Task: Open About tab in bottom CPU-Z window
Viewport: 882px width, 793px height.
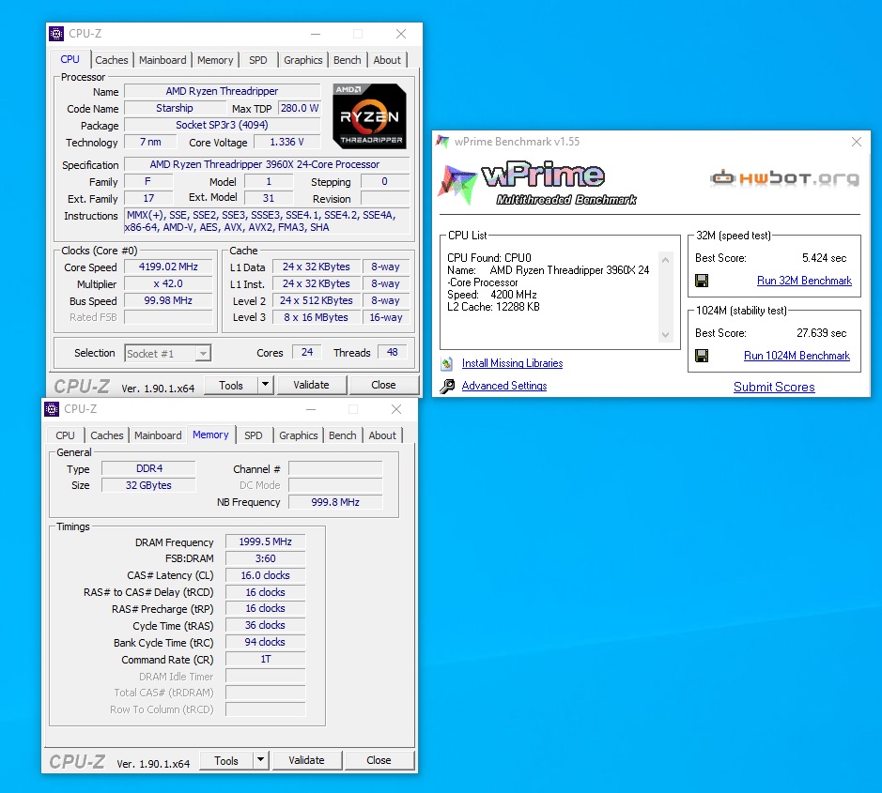Action: pyautogui.click(x=382, y=435)
